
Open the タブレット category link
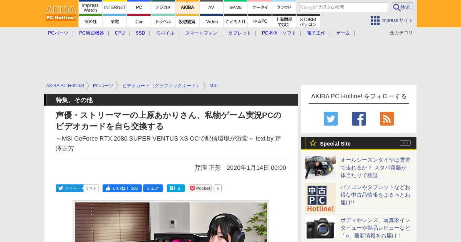click(x=240, y=33)
